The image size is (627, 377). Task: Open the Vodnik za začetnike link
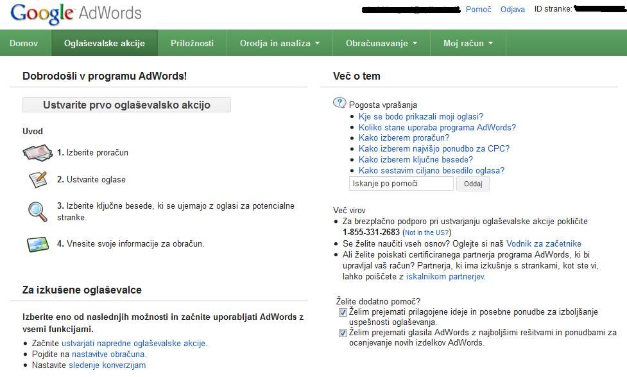[544, 243]
